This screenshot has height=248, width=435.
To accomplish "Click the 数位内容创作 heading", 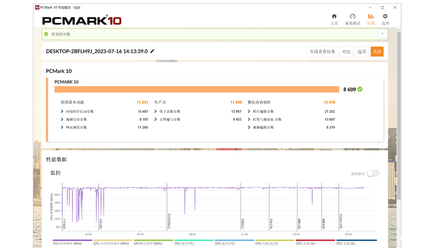I will point(259,102).
